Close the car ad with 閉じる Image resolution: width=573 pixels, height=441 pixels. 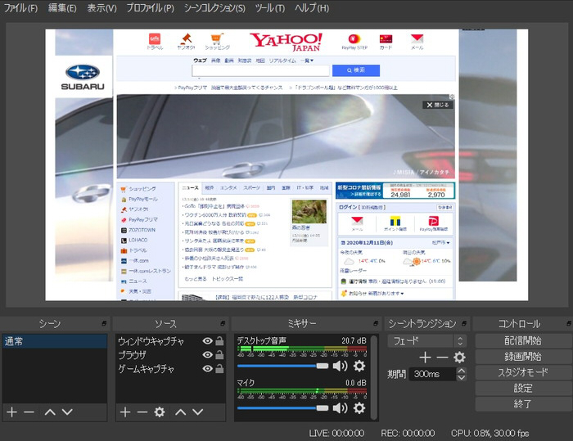tap(438, 105)
